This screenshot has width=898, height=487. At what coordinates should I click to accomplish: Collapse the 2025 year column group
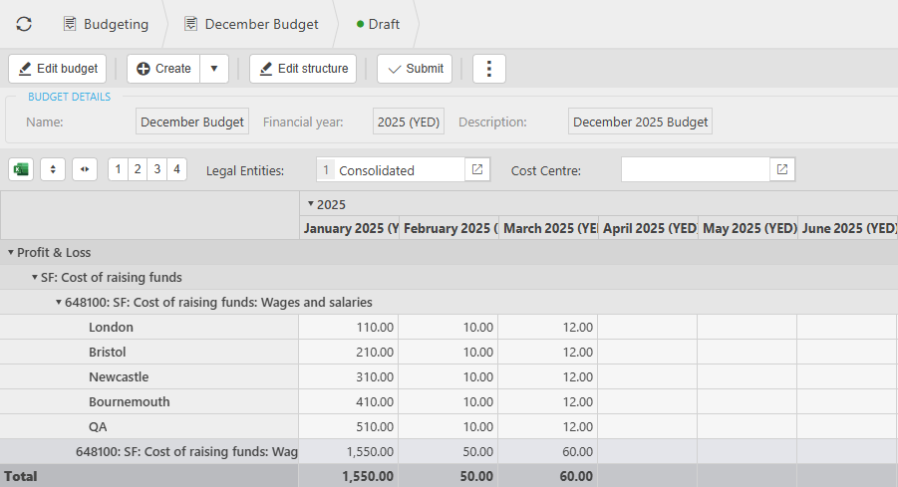click(310, 204)
